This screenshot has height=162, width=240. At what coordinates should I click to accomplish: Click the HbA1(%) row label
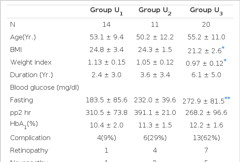[x=24, y=125]
